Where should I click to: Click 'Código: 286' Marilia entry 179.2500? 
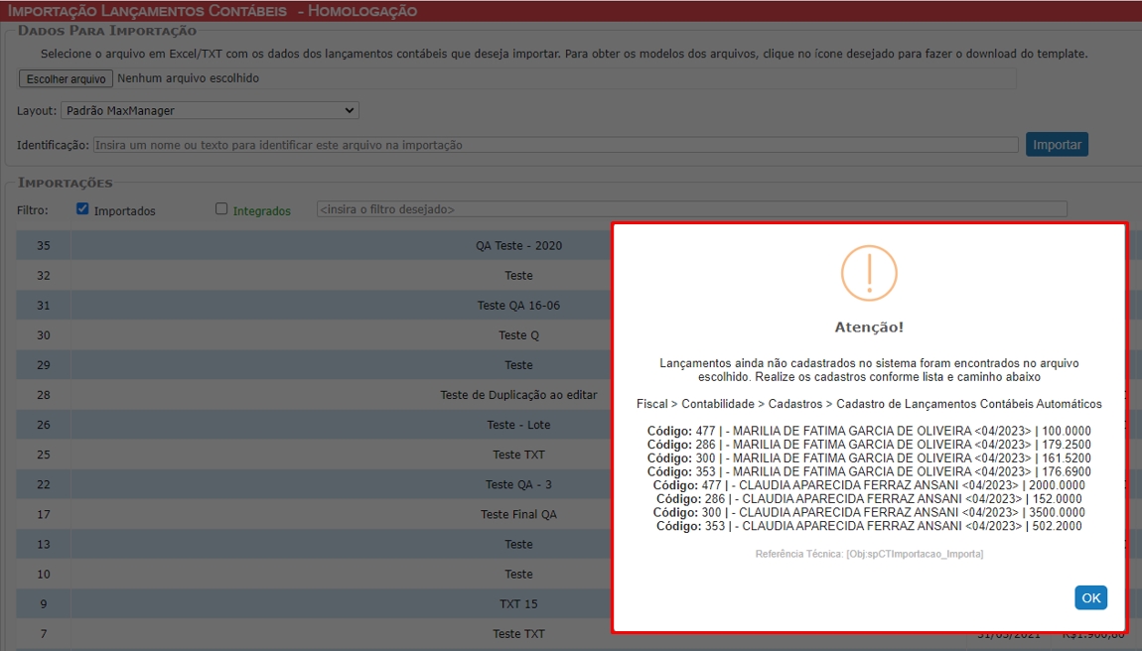pyautogui.click(x=869, y=445)
